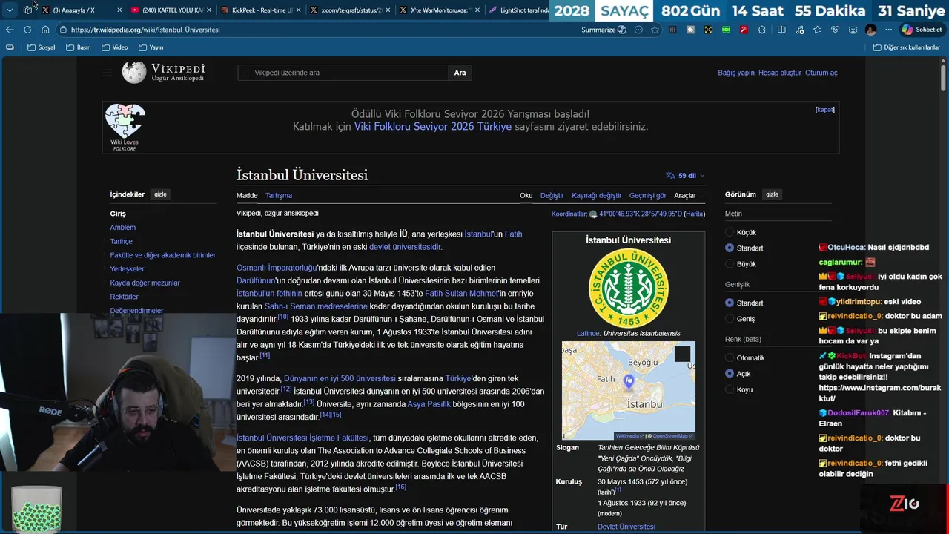Expand the 59 dil language dropdown
Screen dimensions: 949x534
[685, 176]
